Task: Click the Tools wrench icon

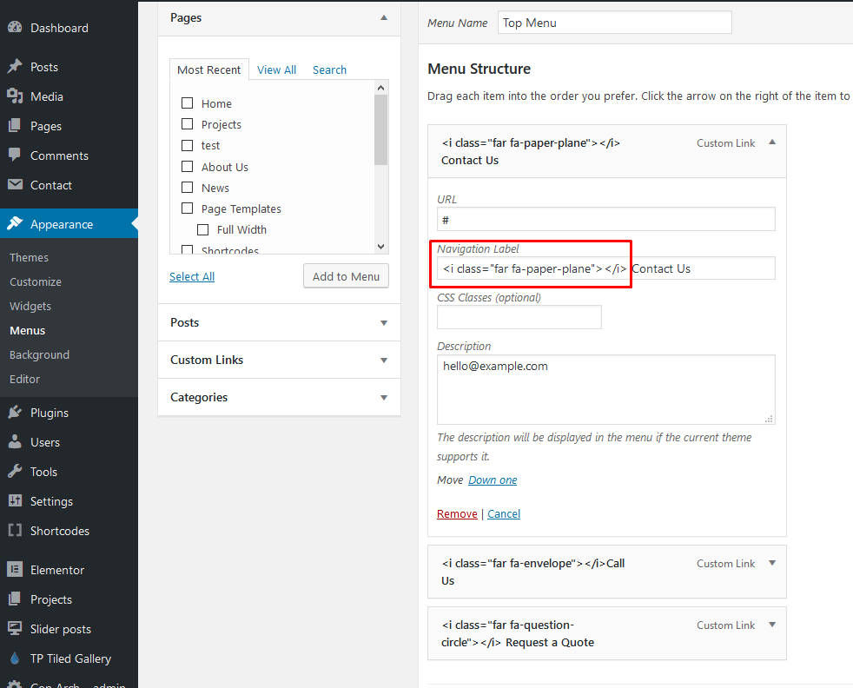Action: click(15, 472)
